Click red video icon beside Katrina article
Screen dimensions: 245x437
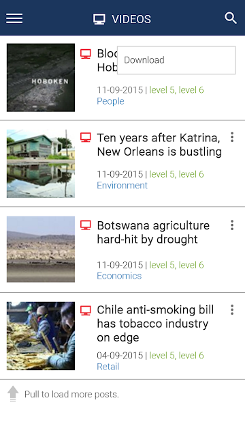[x=86, y=138]
